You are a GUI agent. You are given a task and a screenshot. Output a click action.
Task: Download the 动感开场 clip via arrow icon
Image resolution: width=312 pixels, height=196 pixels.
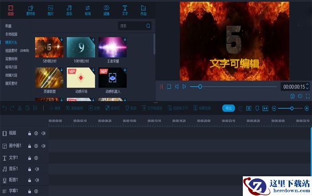[x=93, y=70]
